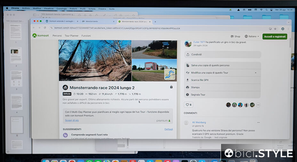Open a new Chrome tab with plus
The height and width of the screenshot is (162, 297).
(x=155, y=22)
